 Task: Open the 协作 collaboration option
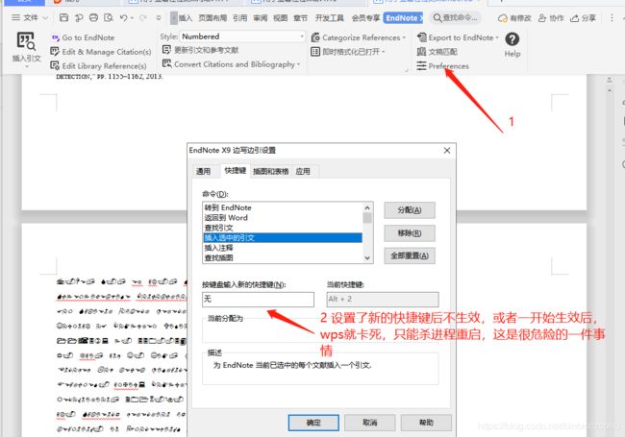(x=551, y=18)
